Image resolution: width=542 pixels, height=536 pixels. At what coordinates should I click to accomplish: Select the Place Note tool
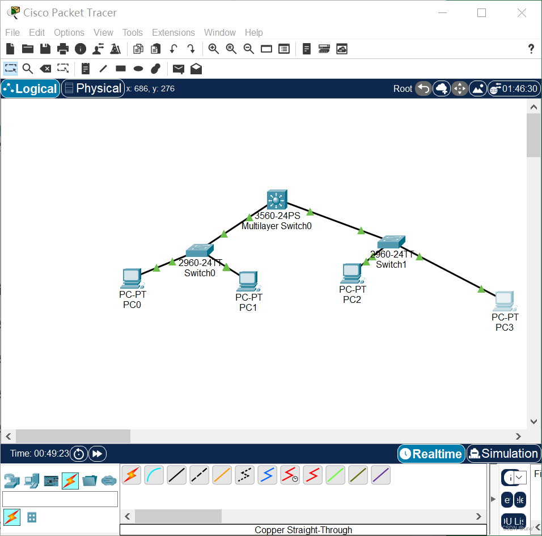pyautogui.click(x=86, y=69)
